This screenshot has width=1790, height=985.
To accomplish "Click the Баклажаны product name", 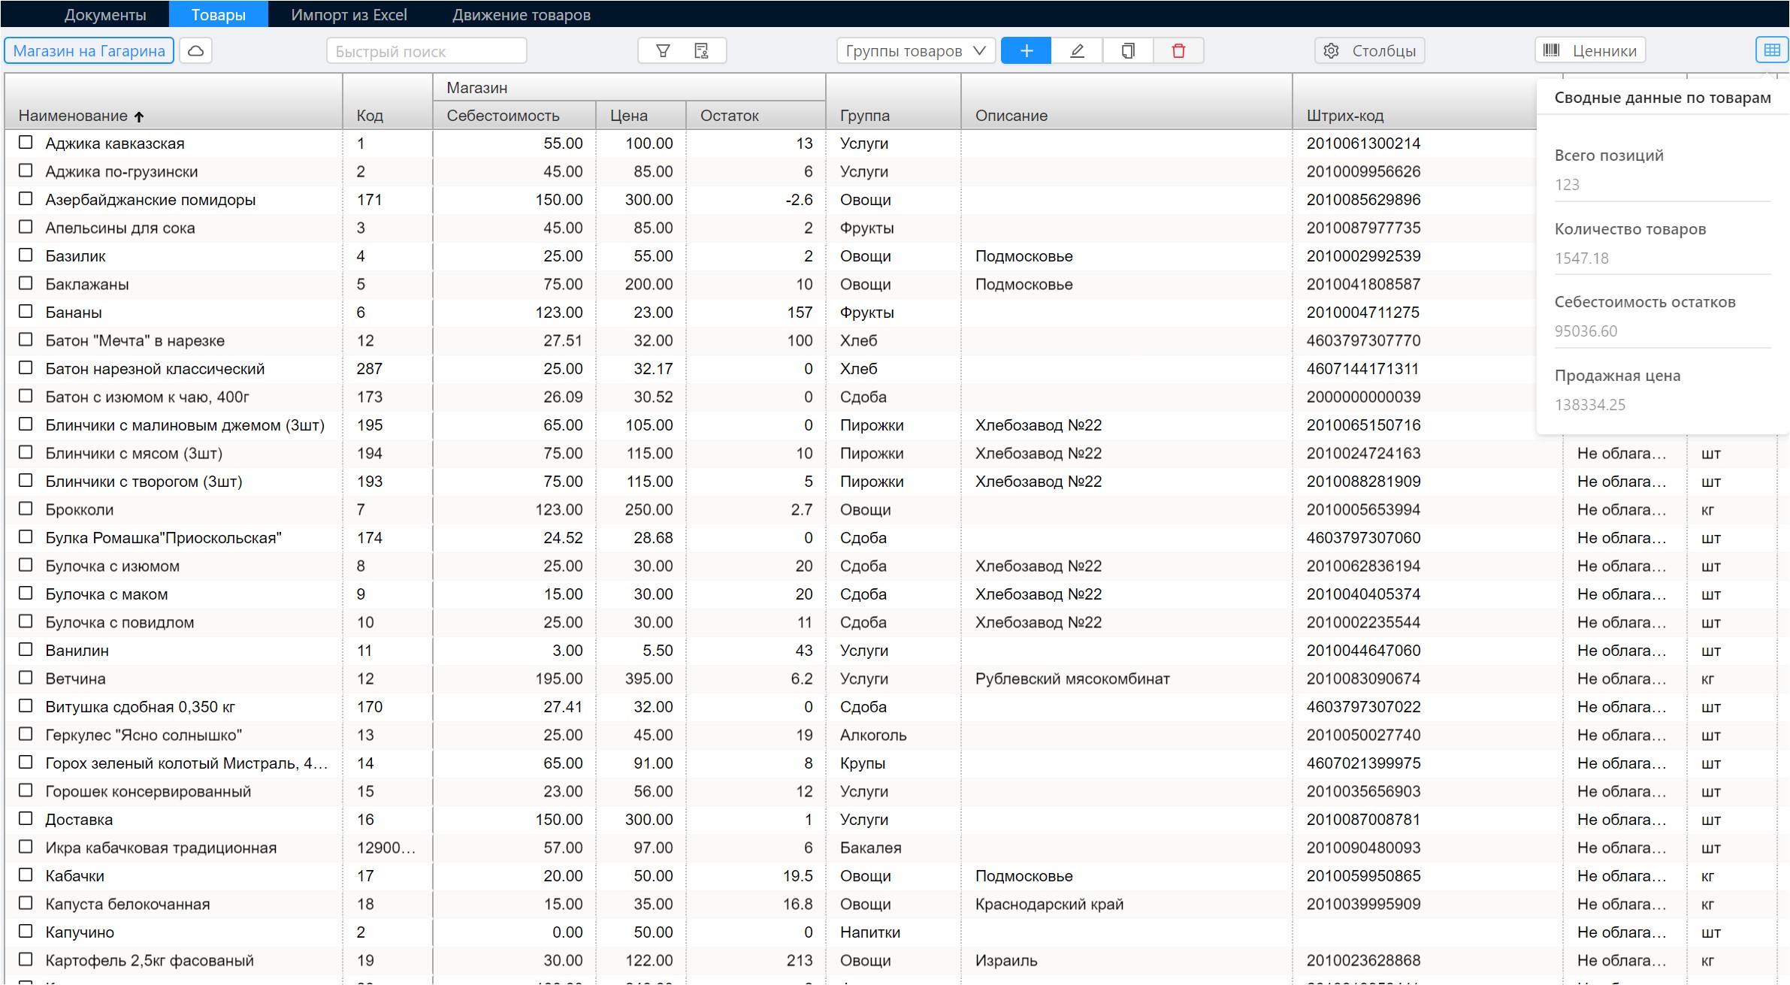I will point(87,284).
